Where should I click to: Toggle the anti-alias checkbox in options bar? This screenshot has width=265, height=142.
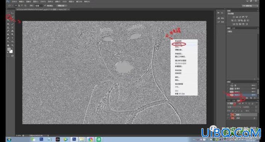tap(45, 6)
